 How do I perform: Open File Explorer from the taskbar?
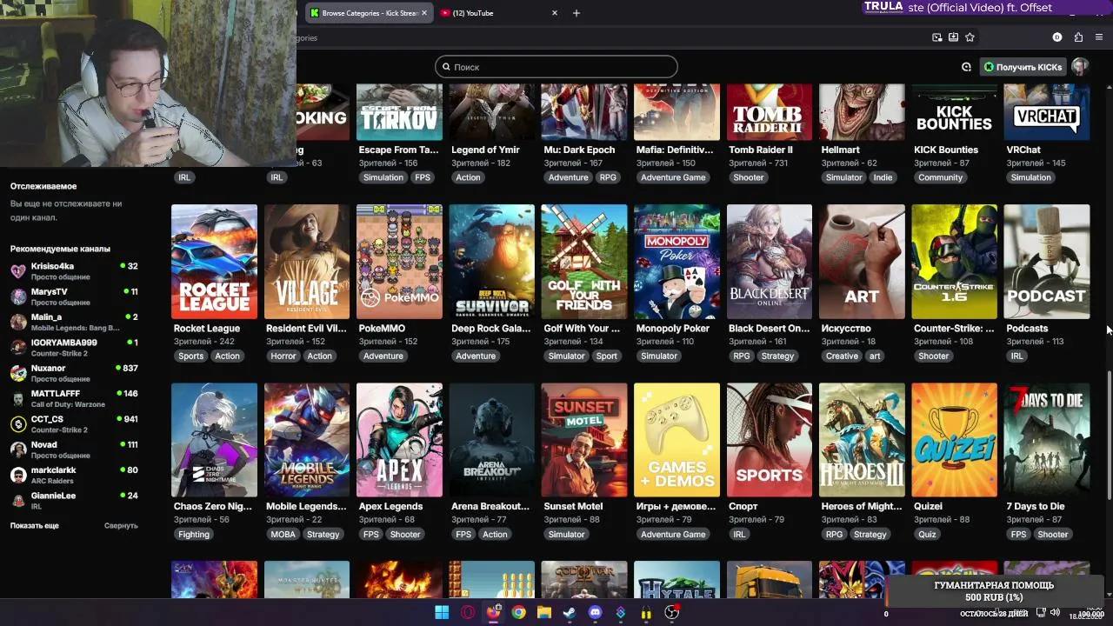click(544, 613)
